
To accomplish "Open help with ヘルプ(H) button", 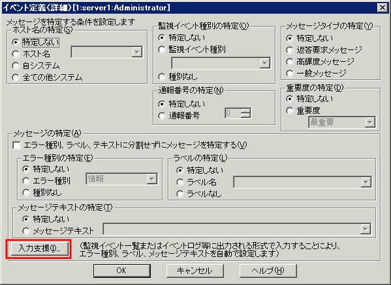I will (268, 271).
